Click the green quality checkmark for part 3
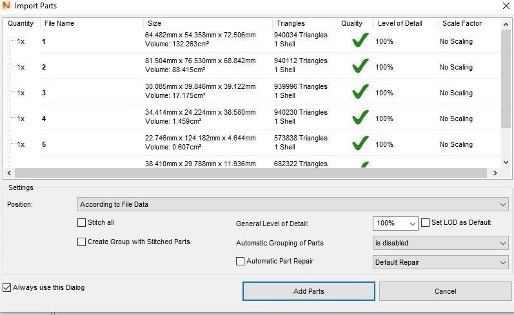Viewport: 514px width, 315px height. point(361,92)
